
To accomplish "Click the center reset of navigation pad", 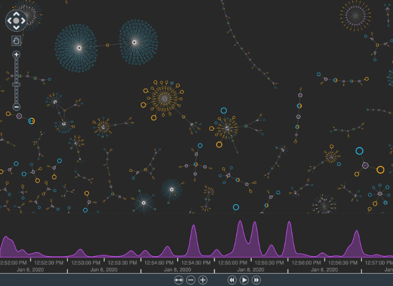I will 16,21.
